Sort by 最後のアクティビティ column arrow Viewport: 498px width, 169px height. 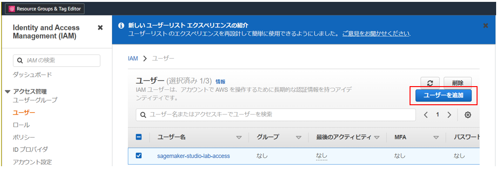377,137
